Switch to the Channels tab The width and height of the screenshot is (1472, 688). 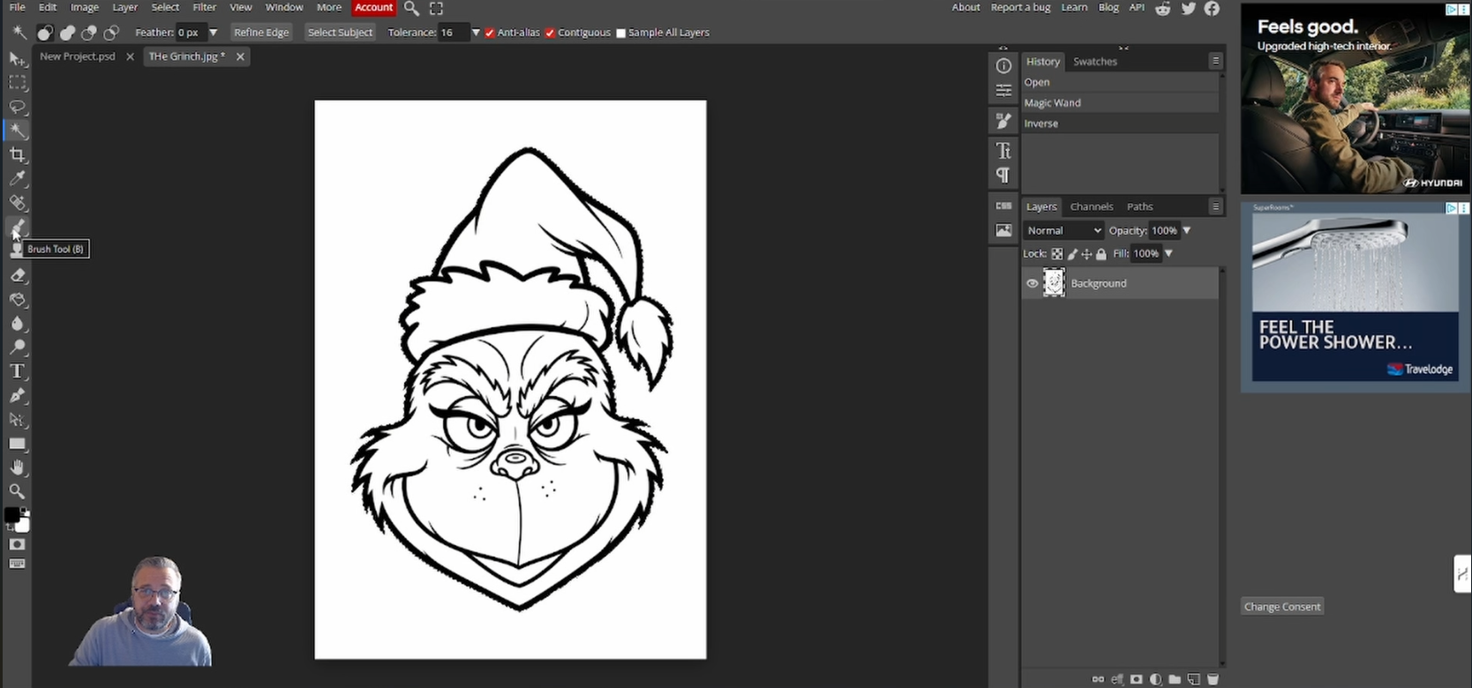pyautogui.click(x=1091, y=206)
